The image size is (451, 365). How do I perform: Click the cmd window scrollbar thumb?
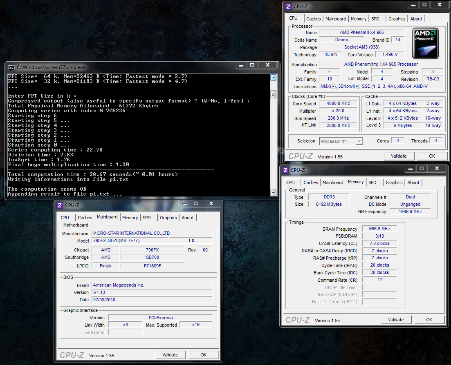pos(273,94)
